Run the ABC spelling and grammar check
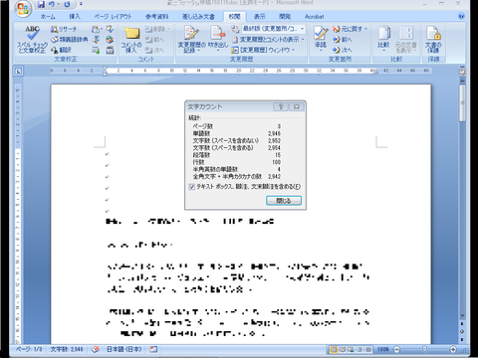This screenshot has height=358, width=478. (32, 39)
